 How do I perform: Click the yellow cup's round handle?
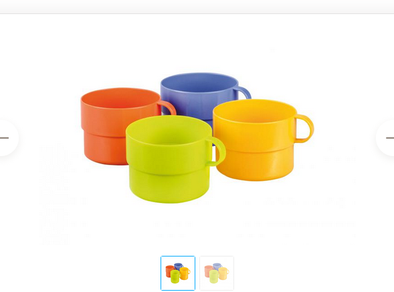tap(304, 129)
